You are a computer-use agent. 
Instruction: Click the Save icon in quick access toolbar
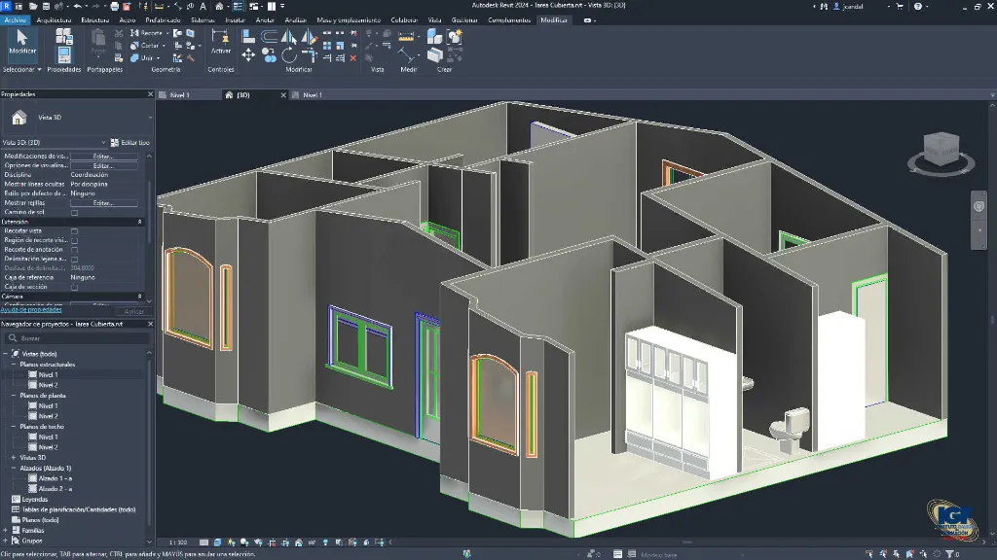coord(46,7)
